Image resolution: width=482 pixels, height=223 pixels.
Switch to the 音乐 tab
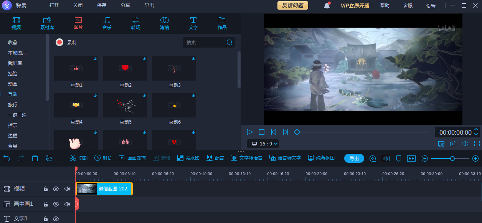(x=107, y=23)
